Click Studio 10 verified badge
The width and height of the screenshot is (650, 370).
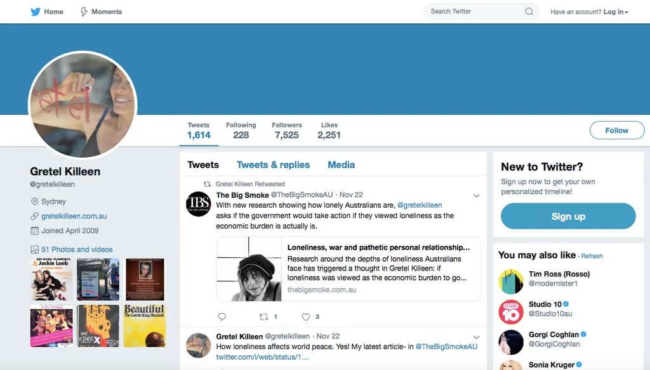pos(566,304)
